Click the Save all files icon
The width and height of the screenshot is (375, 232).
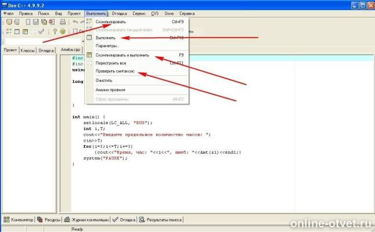[44, 22]
